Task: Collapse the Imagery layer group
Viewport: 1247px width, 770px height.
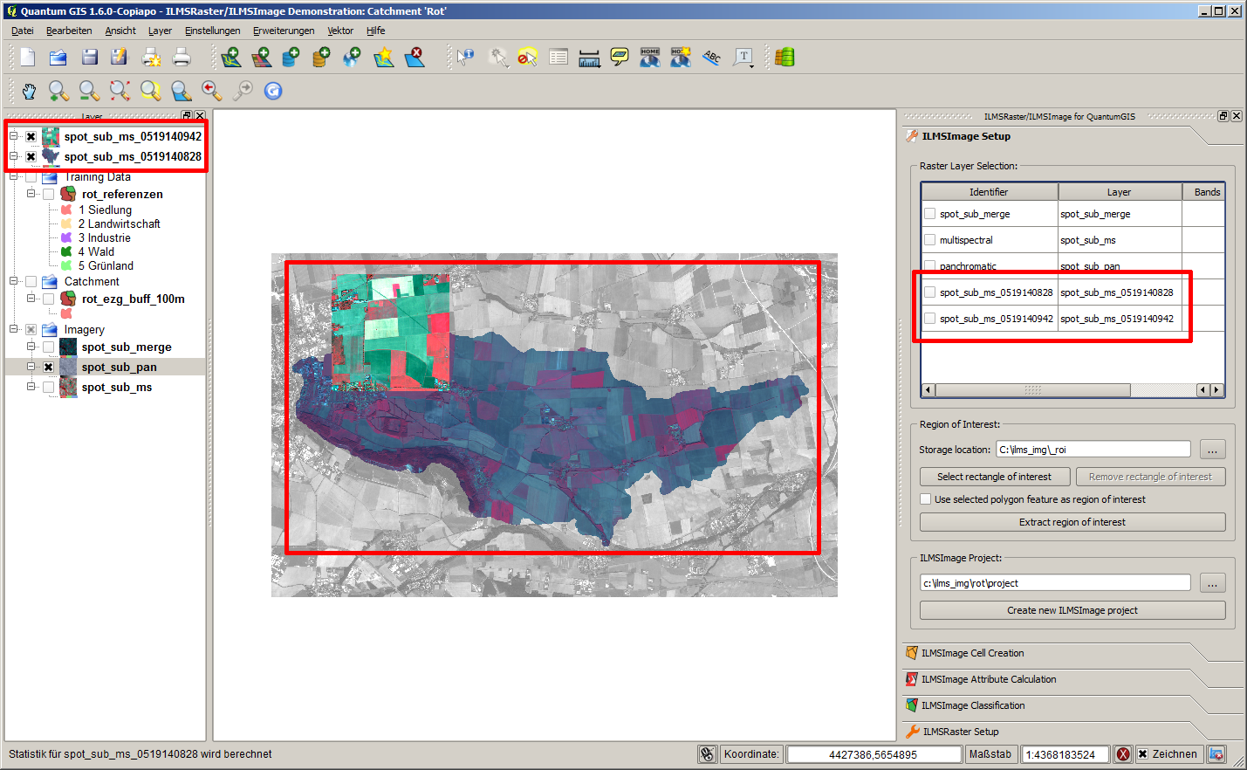Action: click(14, 329)
